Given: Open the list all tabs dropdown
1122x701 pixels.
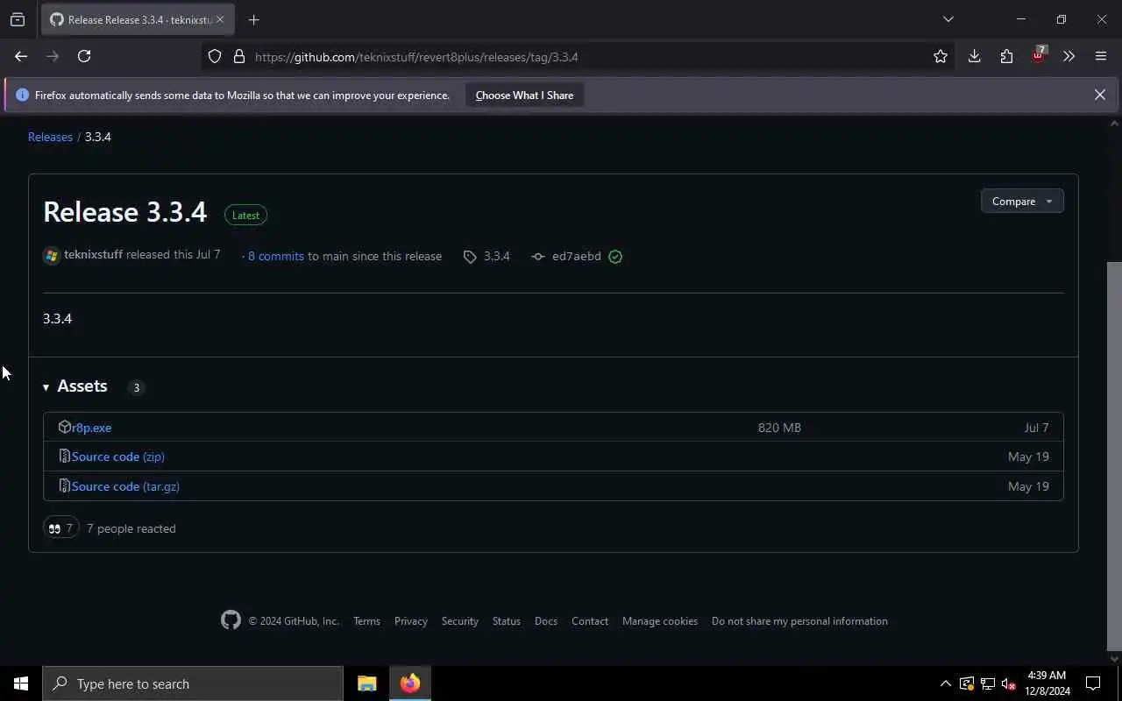Looking at the screenshot, I should [948, 19].
